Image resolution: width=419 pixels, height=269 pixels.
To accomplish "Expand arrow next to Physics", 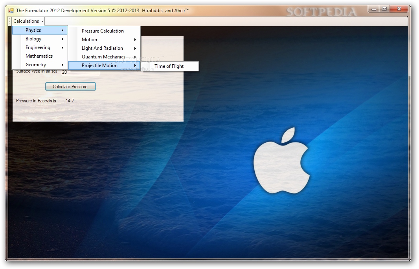I will 62,31.
